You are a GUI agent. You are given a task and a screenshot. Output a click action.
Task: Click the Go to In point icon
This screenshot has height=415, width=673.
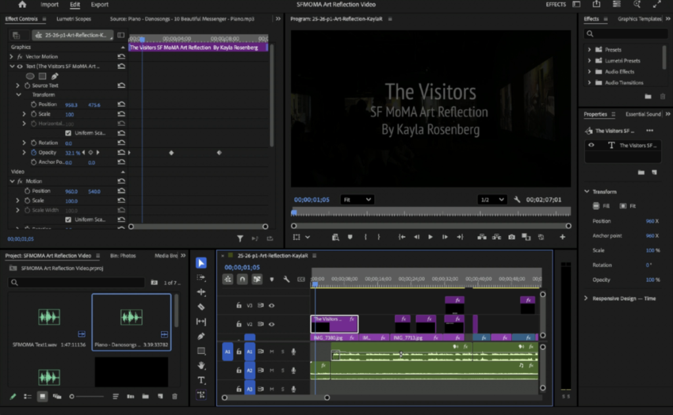coord(402,237)
